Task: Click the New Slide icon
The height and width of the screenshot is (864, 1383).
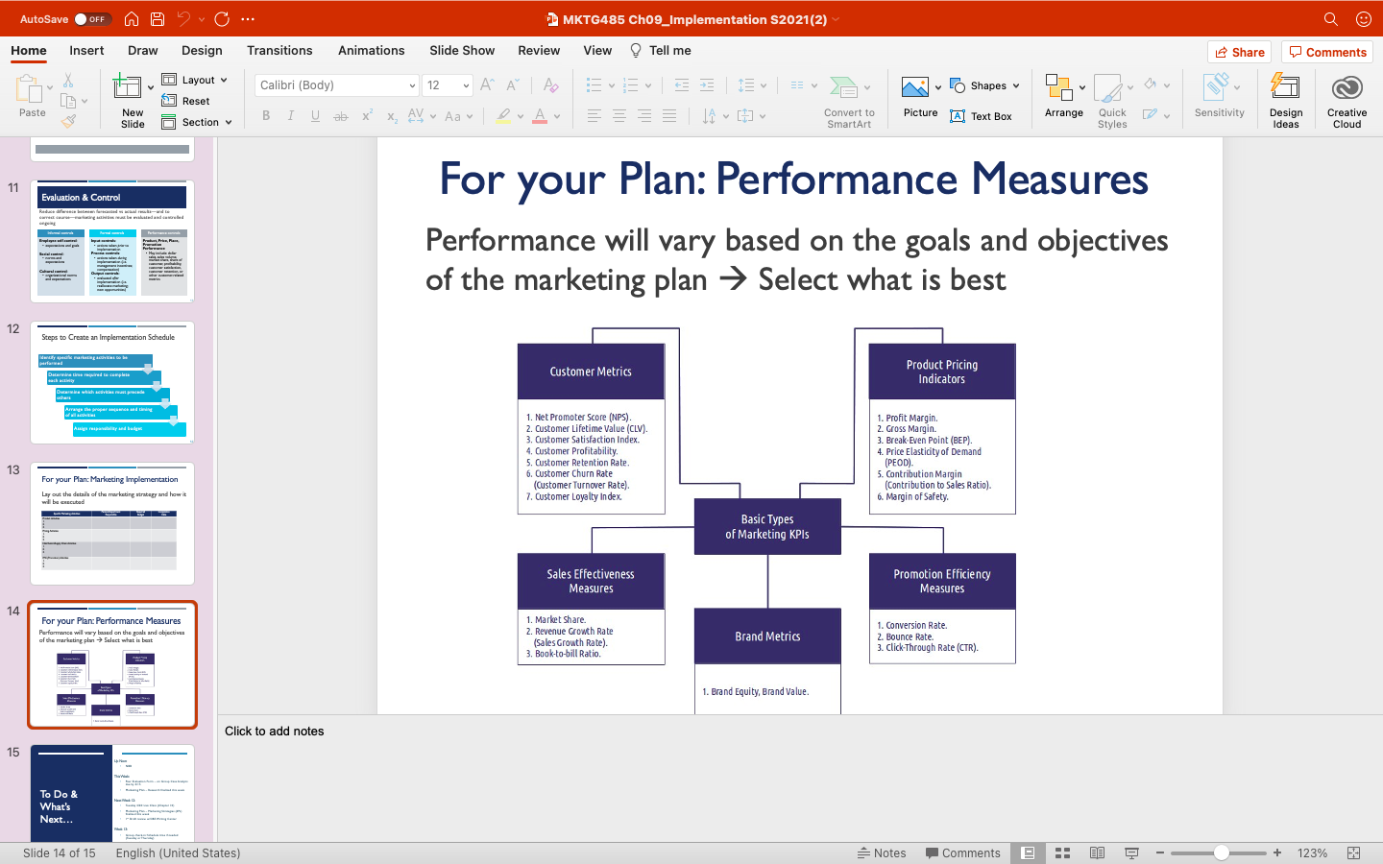Action: (128, 86)
